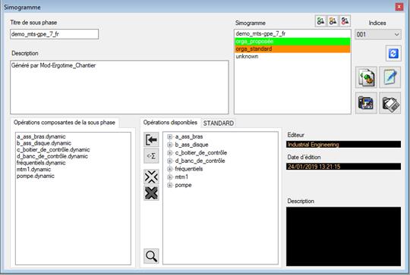Close the Simogramme window

point(399,7)
